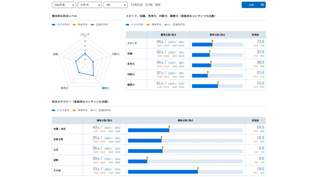Click the 42点 score in 知識 row
The image size is (316, 177).
(160, 52)
